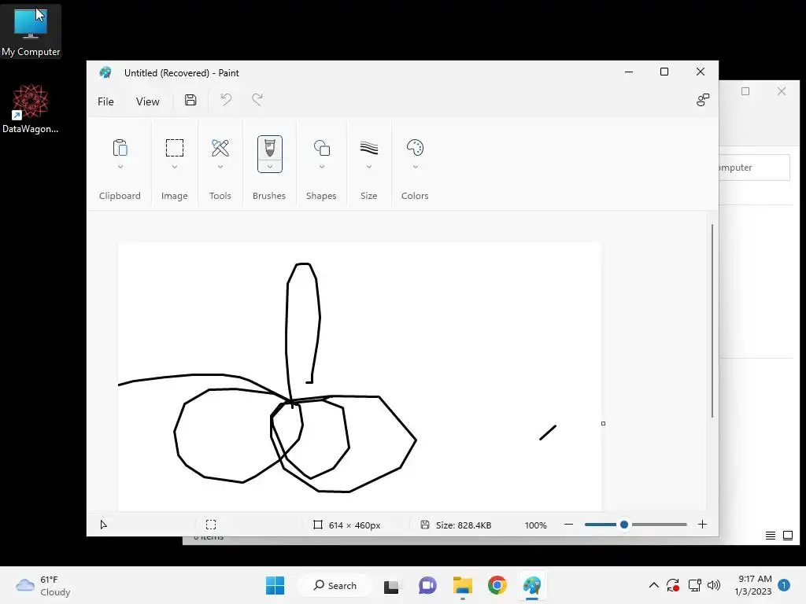Open the Shapes icon

tap(322, 148)
